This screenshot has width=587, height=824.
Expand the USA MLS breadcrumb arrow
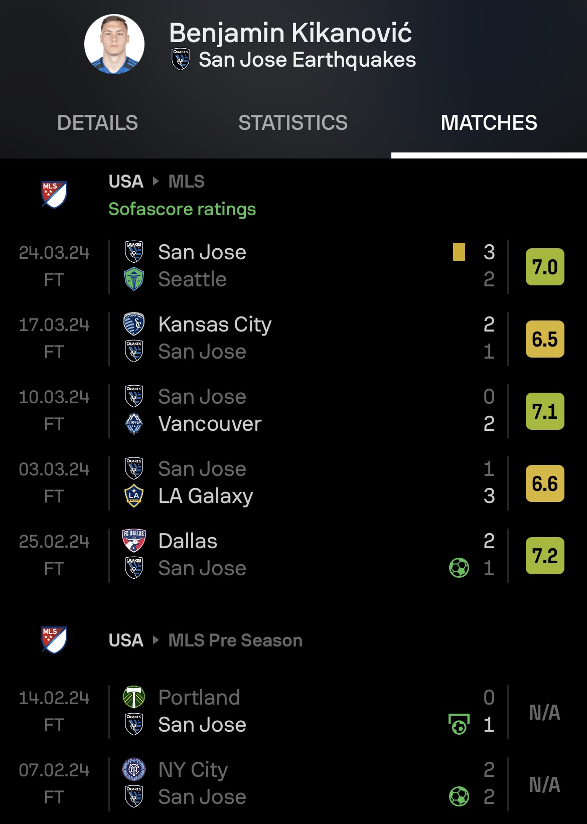[156, 181]
